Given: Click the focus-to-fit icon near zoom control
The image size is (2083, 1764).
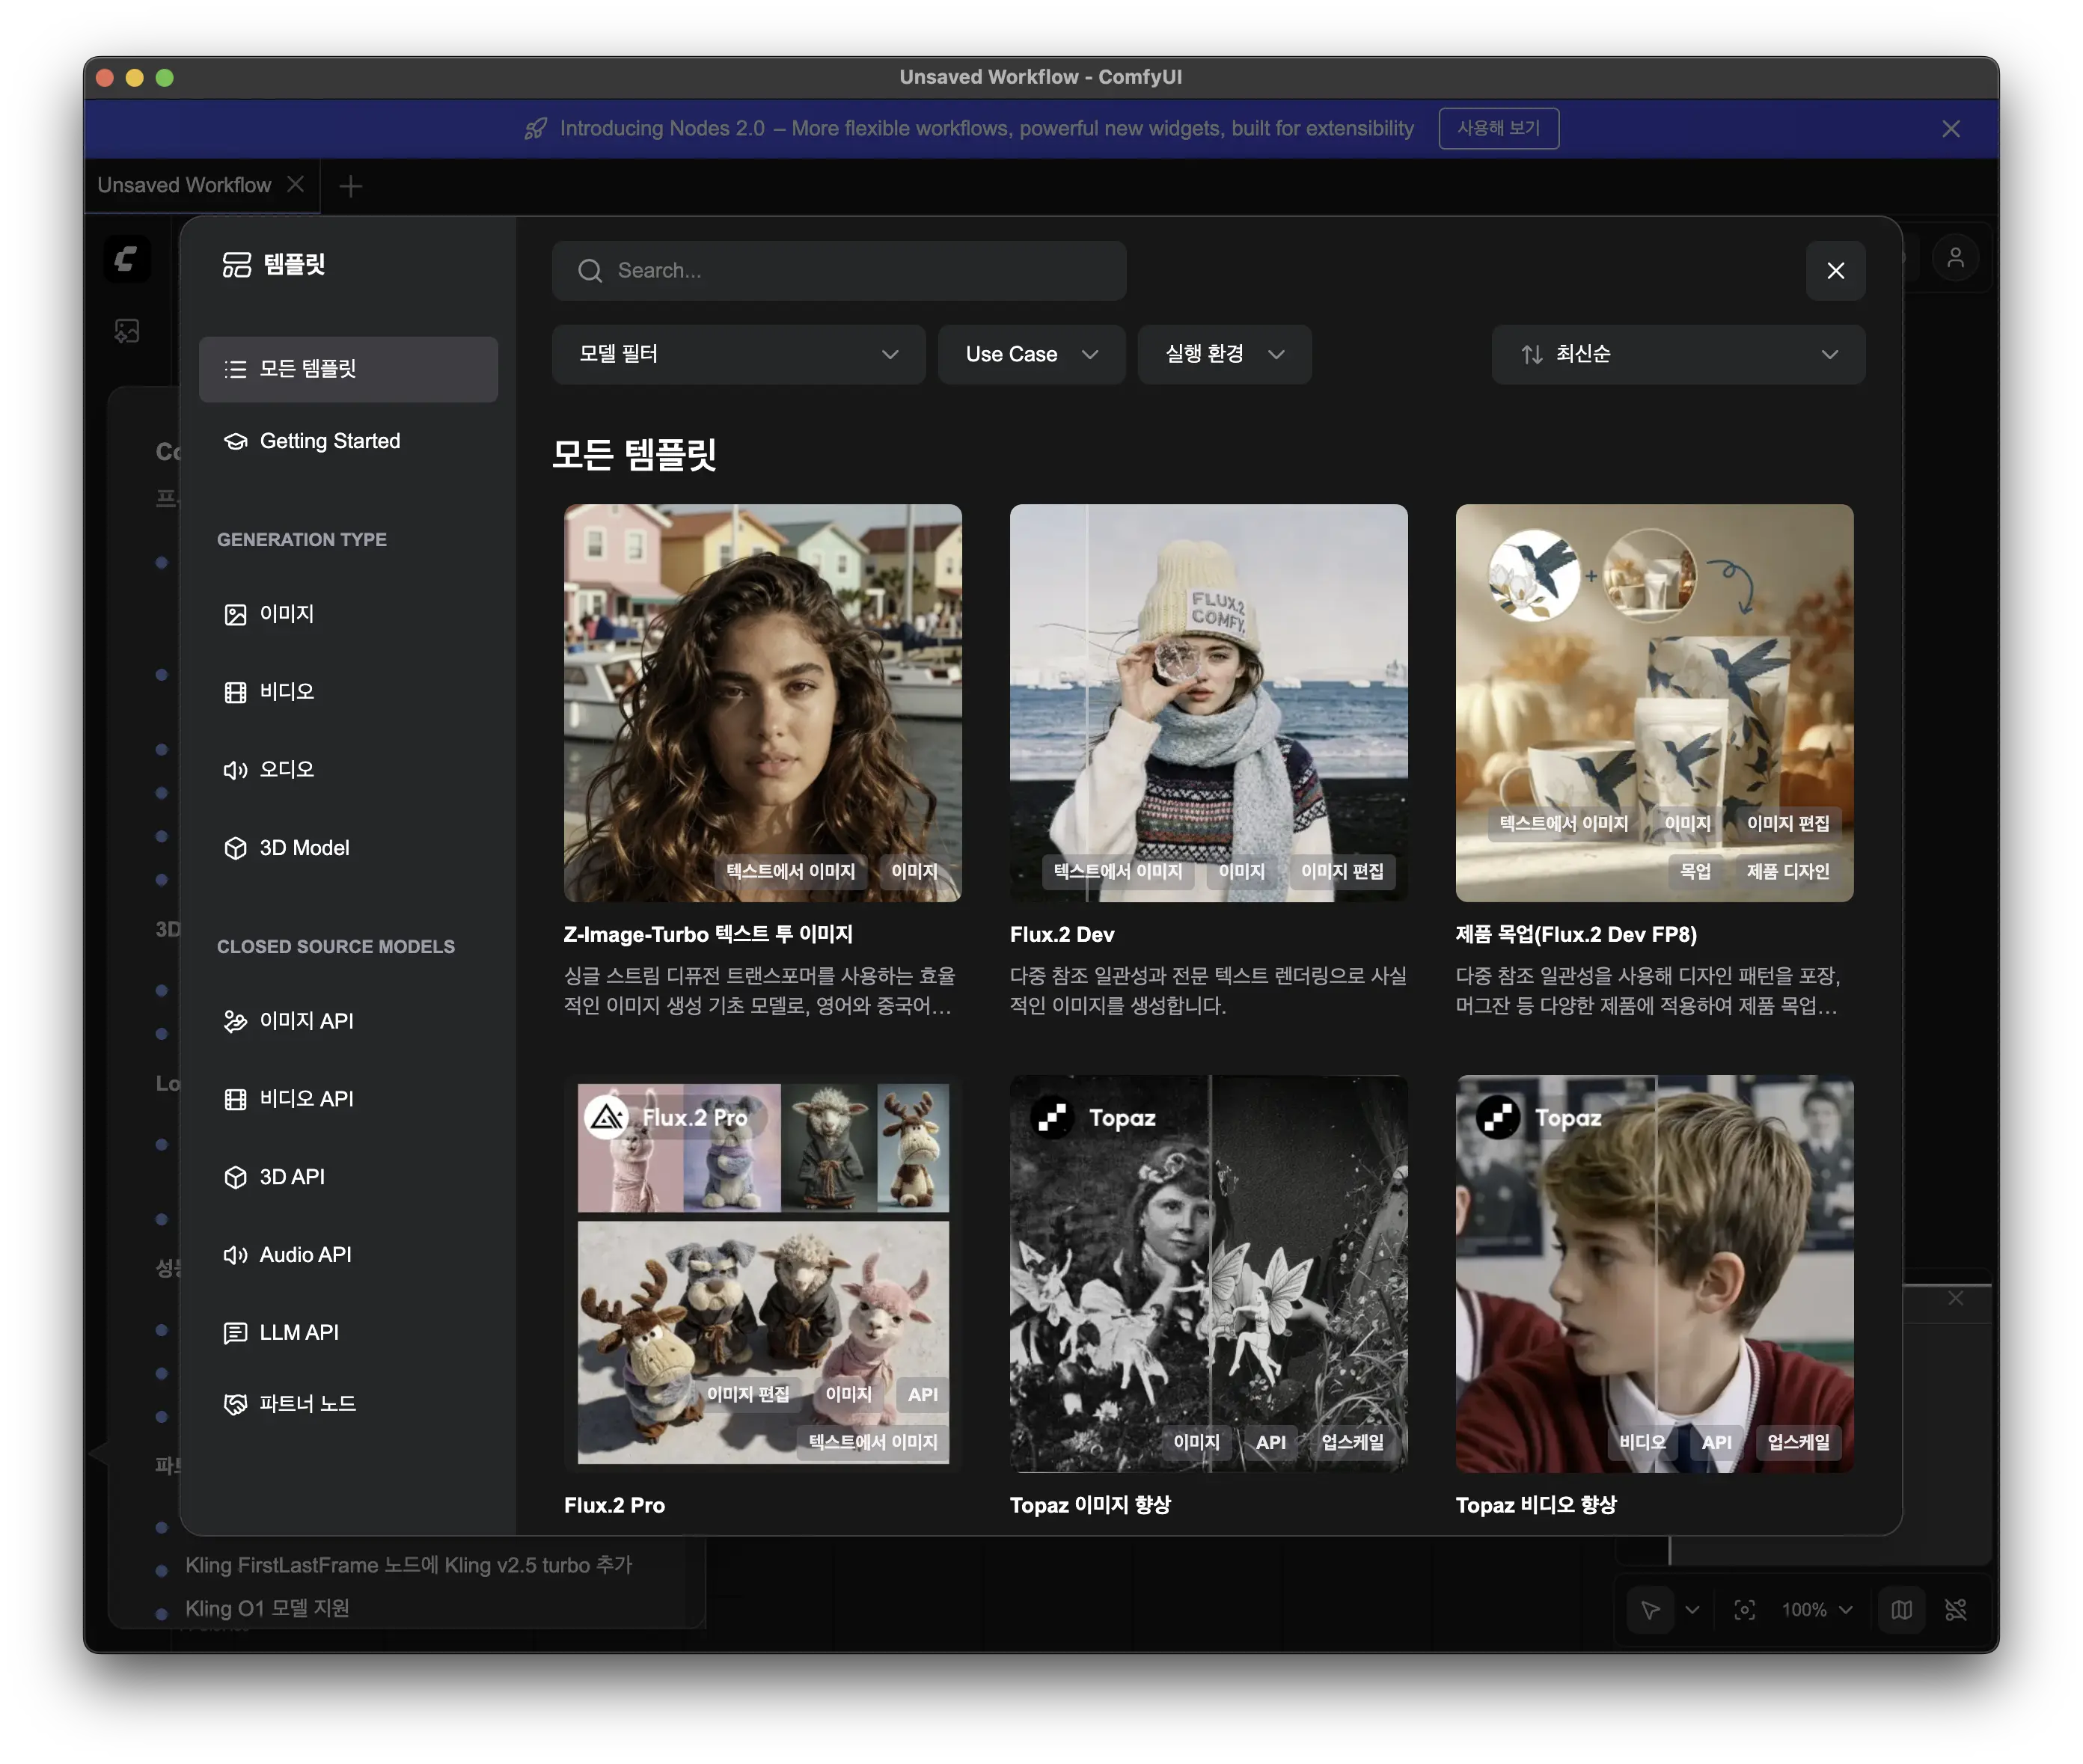Looking at the screenshot, I should click(x=1745, y=1610).
